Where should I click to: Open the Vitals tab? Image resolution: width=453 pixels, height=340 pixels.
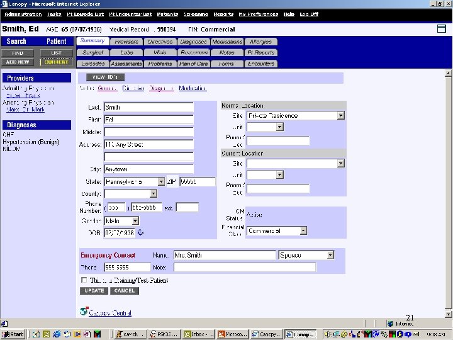click(x=160, y=53)
